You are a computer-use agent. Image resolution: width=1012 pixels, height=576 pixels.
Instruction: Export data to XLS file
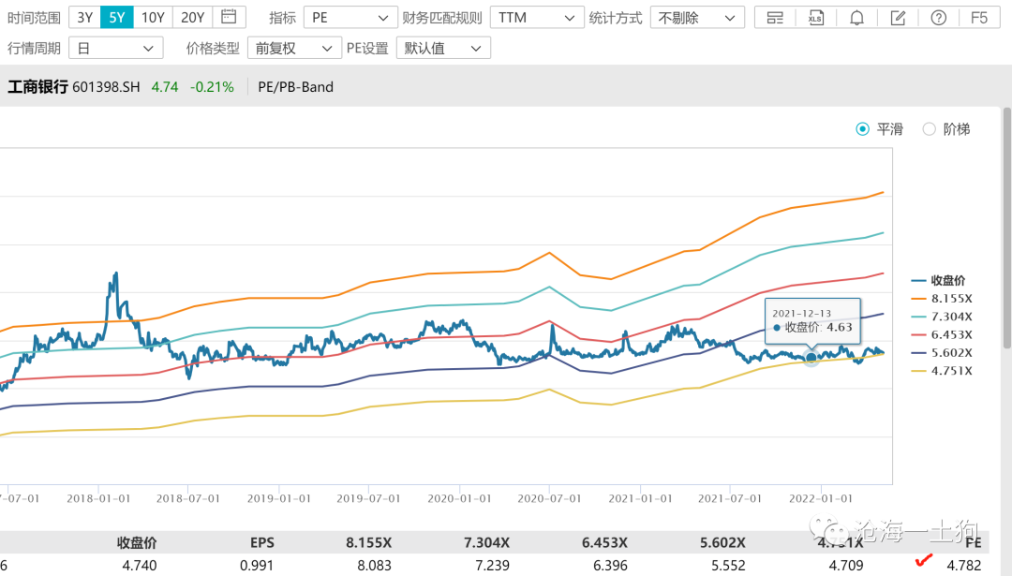pyautogui.click(x=816, y=18)
